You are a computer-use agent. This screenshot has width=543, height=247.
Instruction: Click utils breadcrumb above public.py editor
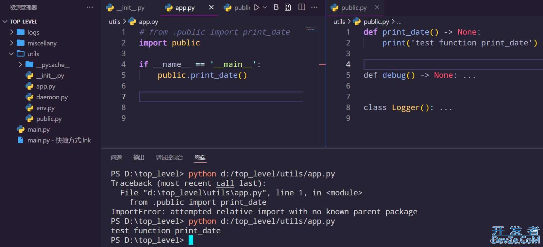[339, 22]
